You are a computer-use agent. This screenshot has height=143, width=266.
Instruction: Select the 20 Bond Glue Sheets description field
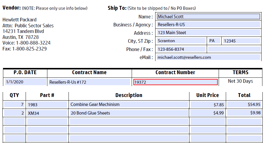tap(129, 113)
